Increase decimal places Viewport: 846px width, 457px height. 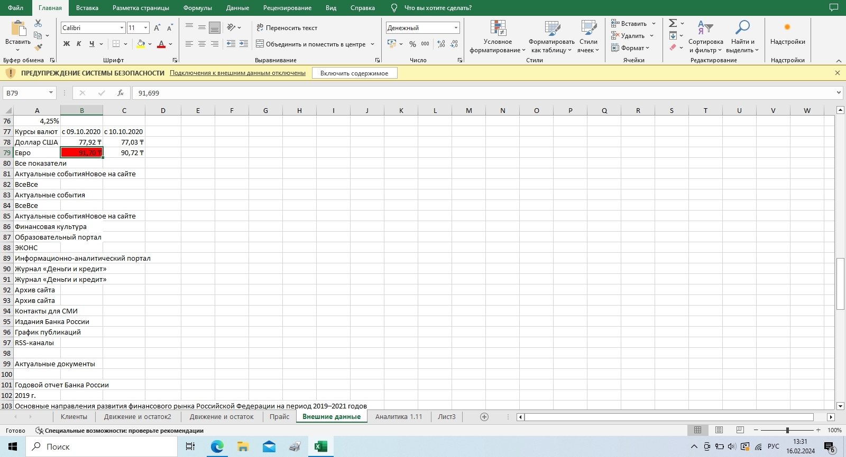442,44
